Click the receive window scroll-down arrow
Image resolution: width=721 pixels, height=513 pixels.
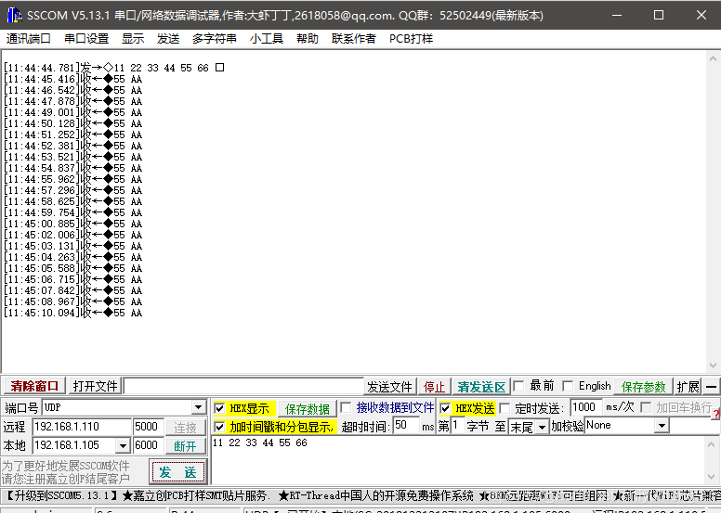coord(713,366)
